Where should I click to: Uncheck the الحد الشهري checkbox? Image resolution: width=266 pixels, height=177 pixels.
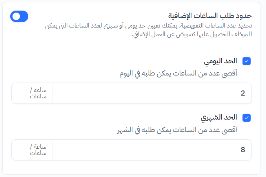click(x=247, y=117)
